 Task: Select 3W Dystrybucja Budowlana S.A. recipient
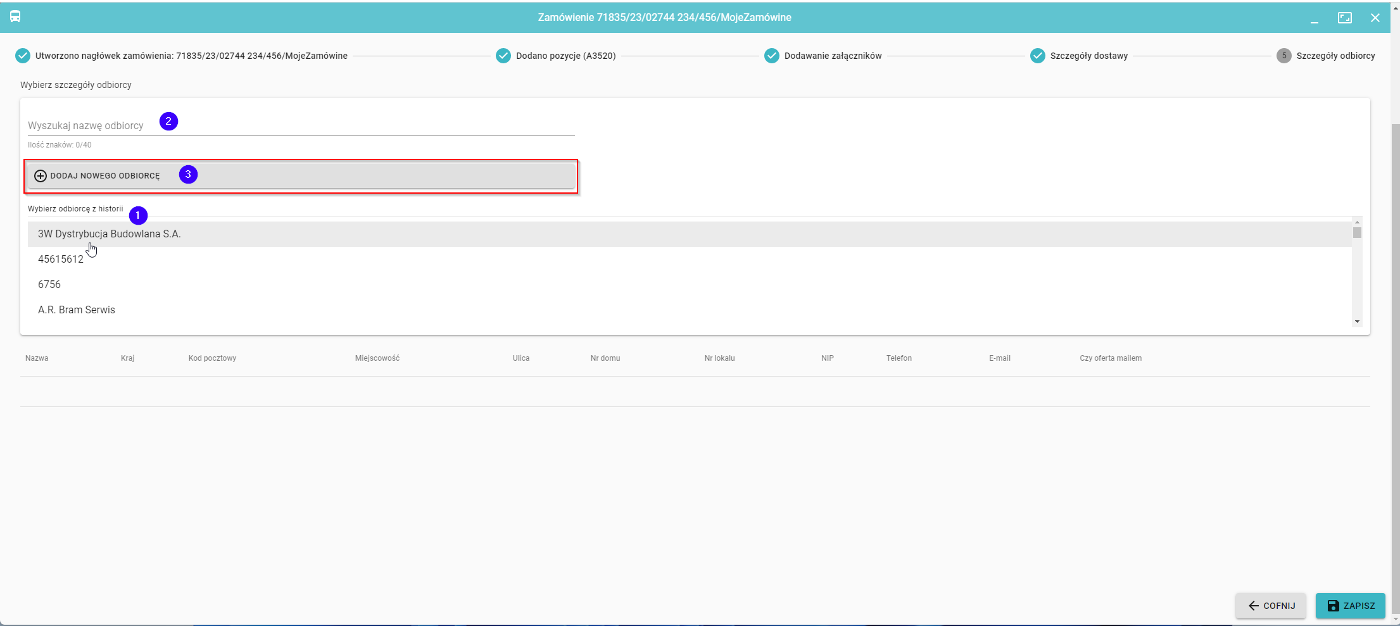click(110, 234)
